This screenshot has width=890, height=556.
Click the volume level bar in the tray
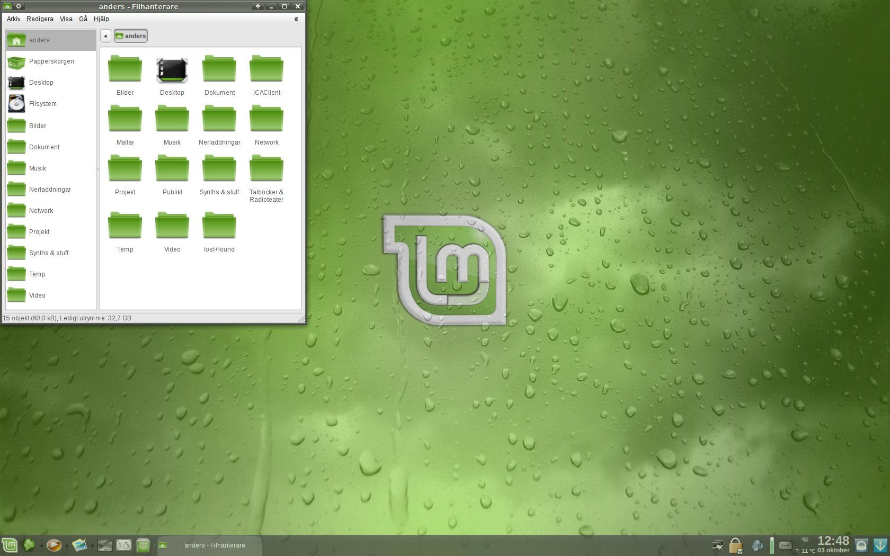point(772,545)
